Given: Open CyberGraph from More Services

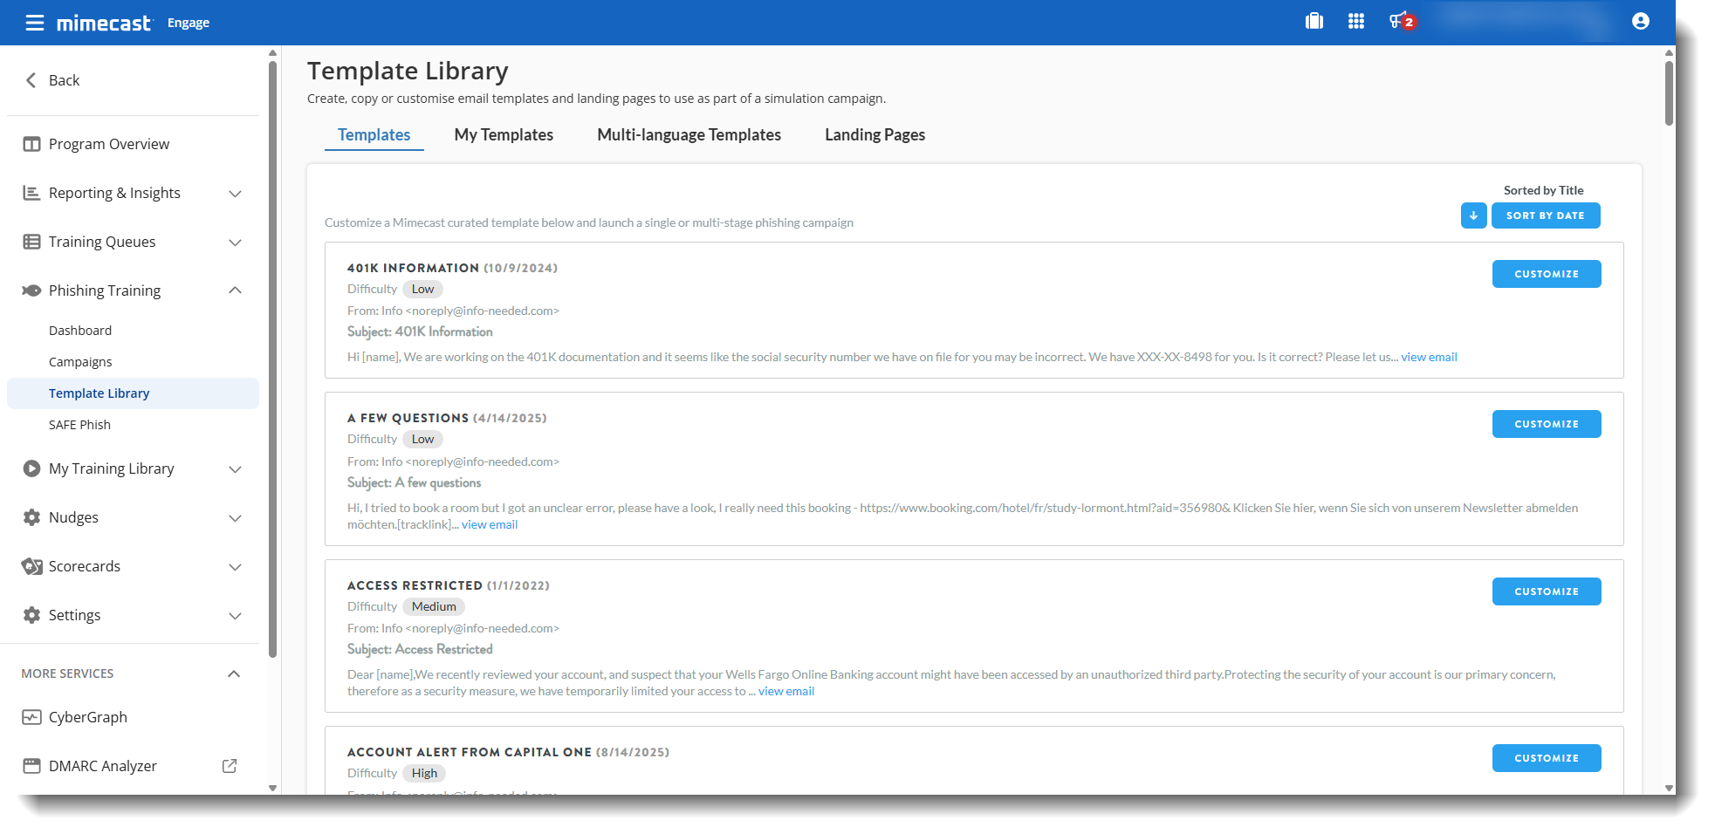Looking at the screenshot, I should tap(87, 717).
